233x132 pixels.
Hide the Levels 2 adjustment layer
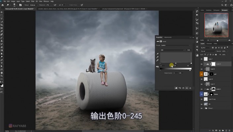point(202,89)
